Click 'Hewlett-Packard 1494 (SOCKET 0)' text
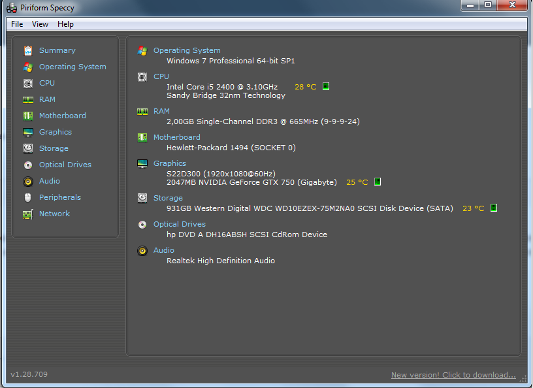533x388 pixels. [x=231, y=148]
